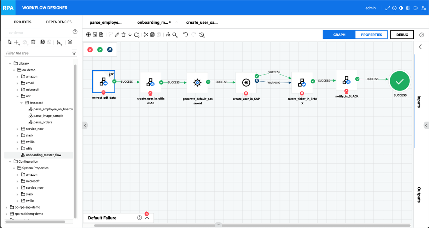Open the source control branch dropdown
The width and height of the screenshot is (429, 228).
(x=59, y=42)
